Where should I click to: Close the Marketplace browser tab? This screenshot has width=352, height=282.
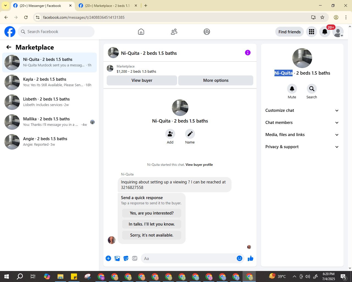136,6
